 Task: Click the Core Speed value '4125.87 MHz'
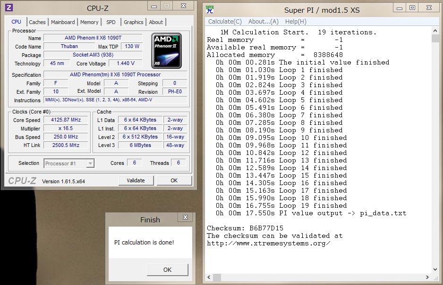[x=66, y=120]
